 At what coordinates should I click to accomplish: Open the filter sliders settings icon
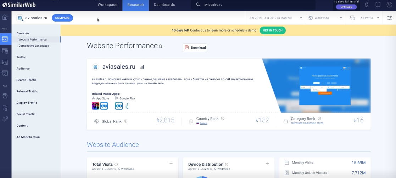click(389, 18)
